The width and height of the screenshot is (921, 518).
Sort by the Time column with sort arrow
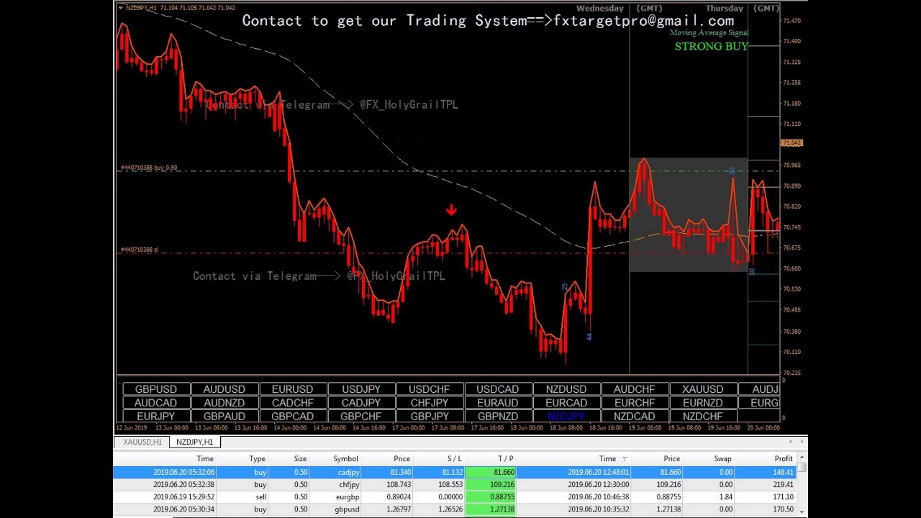(612, 458)
